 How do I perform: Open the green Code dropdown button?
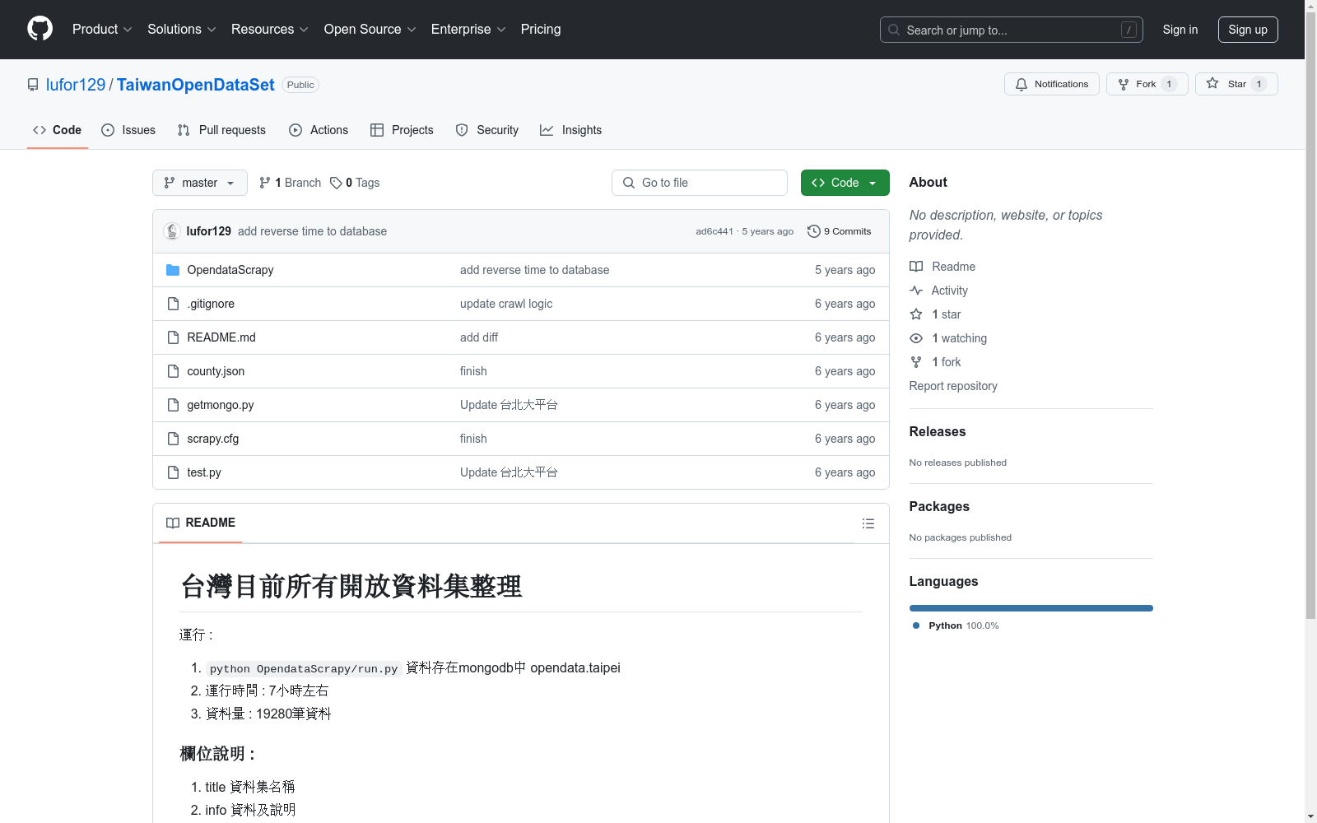[x=845, y=183]
